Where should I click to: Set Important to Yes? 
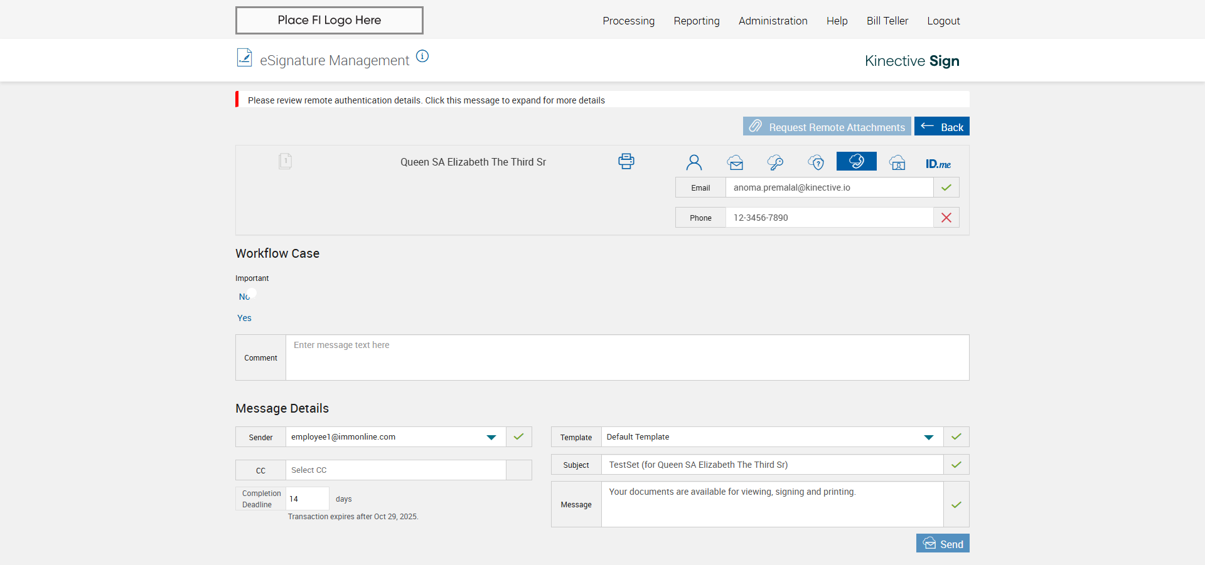pyautogui.click(x=244, y=318)
